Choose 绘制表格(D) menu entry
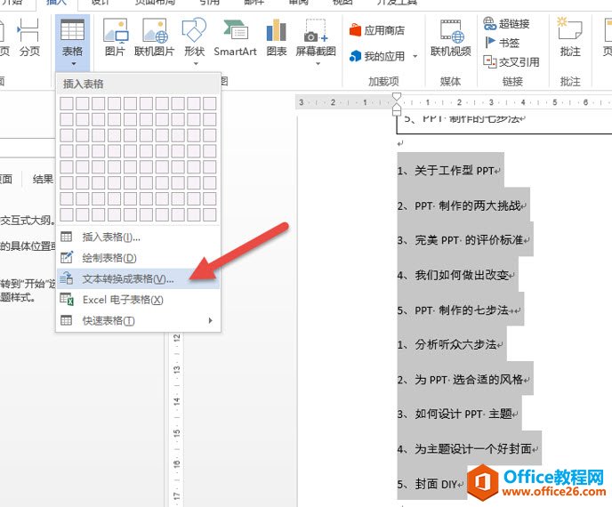The height and width of the screenshot is (507, 612). 138,258
